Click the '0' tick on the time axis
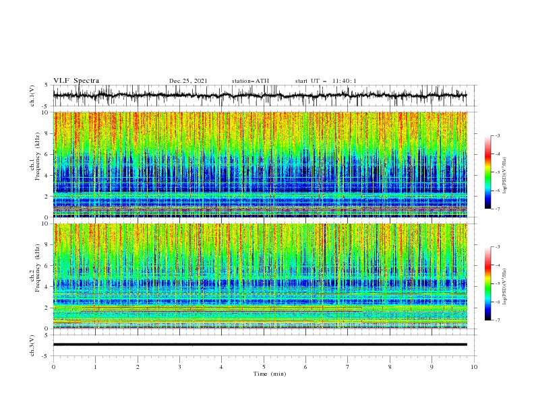 point(53,367)
